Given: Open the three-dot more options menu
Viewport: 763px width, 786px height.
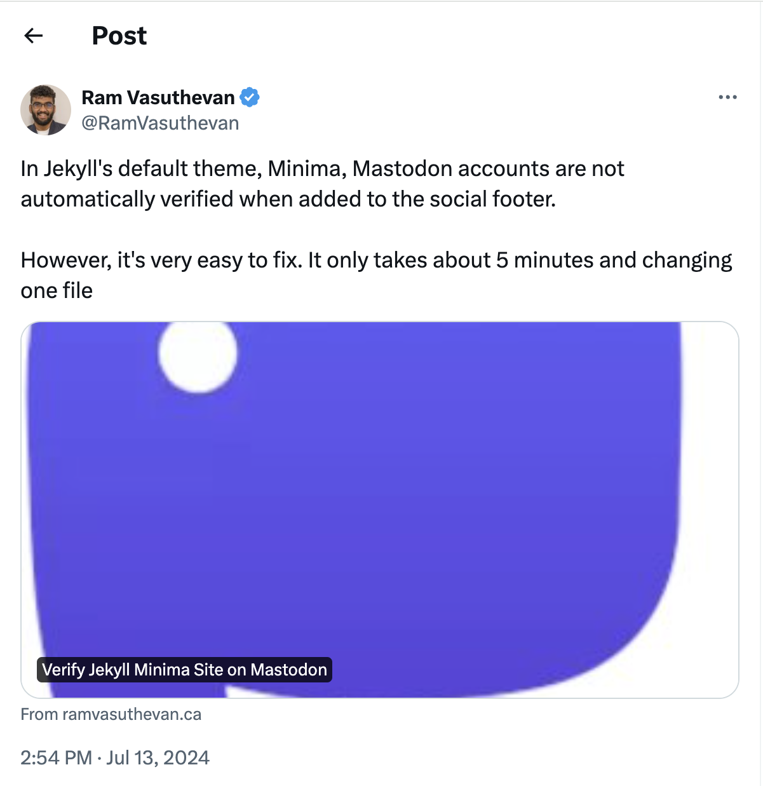Looking at the screenshot, I should tap(727, 97).
